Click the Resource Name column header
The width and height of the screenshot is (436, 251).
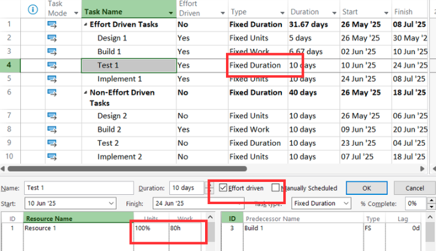pyautogui.click(x=78, y=218)
